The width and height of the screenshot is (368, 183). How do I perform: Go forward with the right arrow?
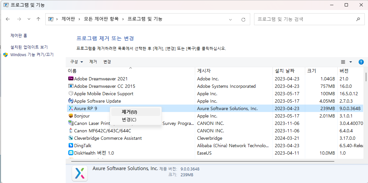tap(19, 19)
